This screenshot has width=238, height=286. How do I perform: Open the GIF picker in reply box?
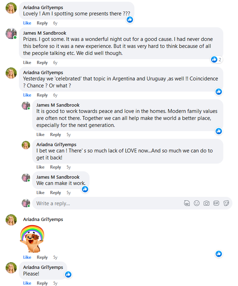point(216,203)
